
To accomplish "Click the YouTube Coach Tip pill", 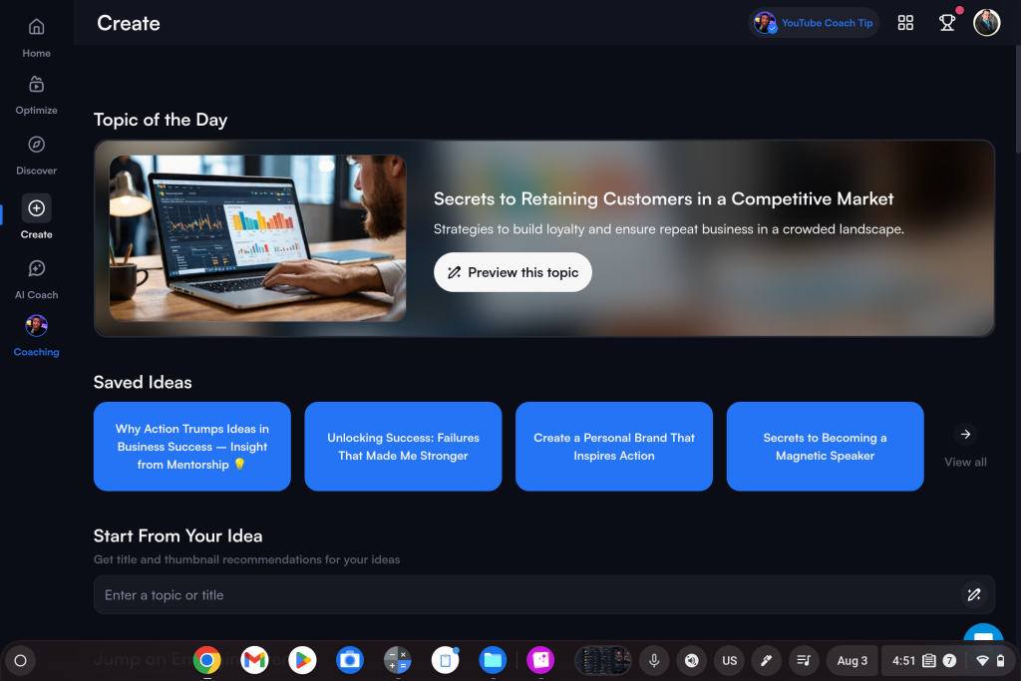I will (814, 23).
